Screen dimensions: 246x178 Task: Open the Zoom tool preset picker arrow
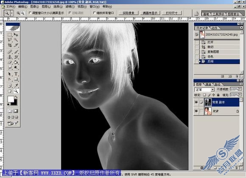point(12,13)
